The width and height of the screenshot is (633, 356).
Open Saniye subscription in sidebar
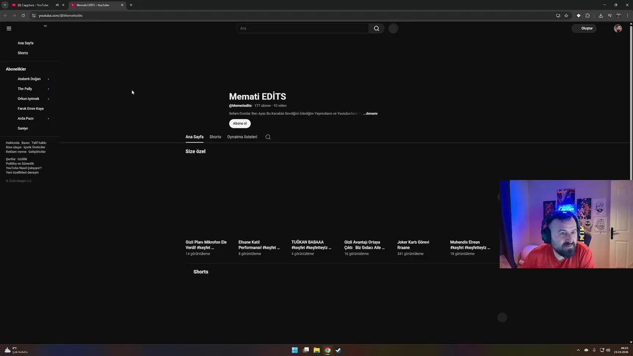tap(23, 129)
